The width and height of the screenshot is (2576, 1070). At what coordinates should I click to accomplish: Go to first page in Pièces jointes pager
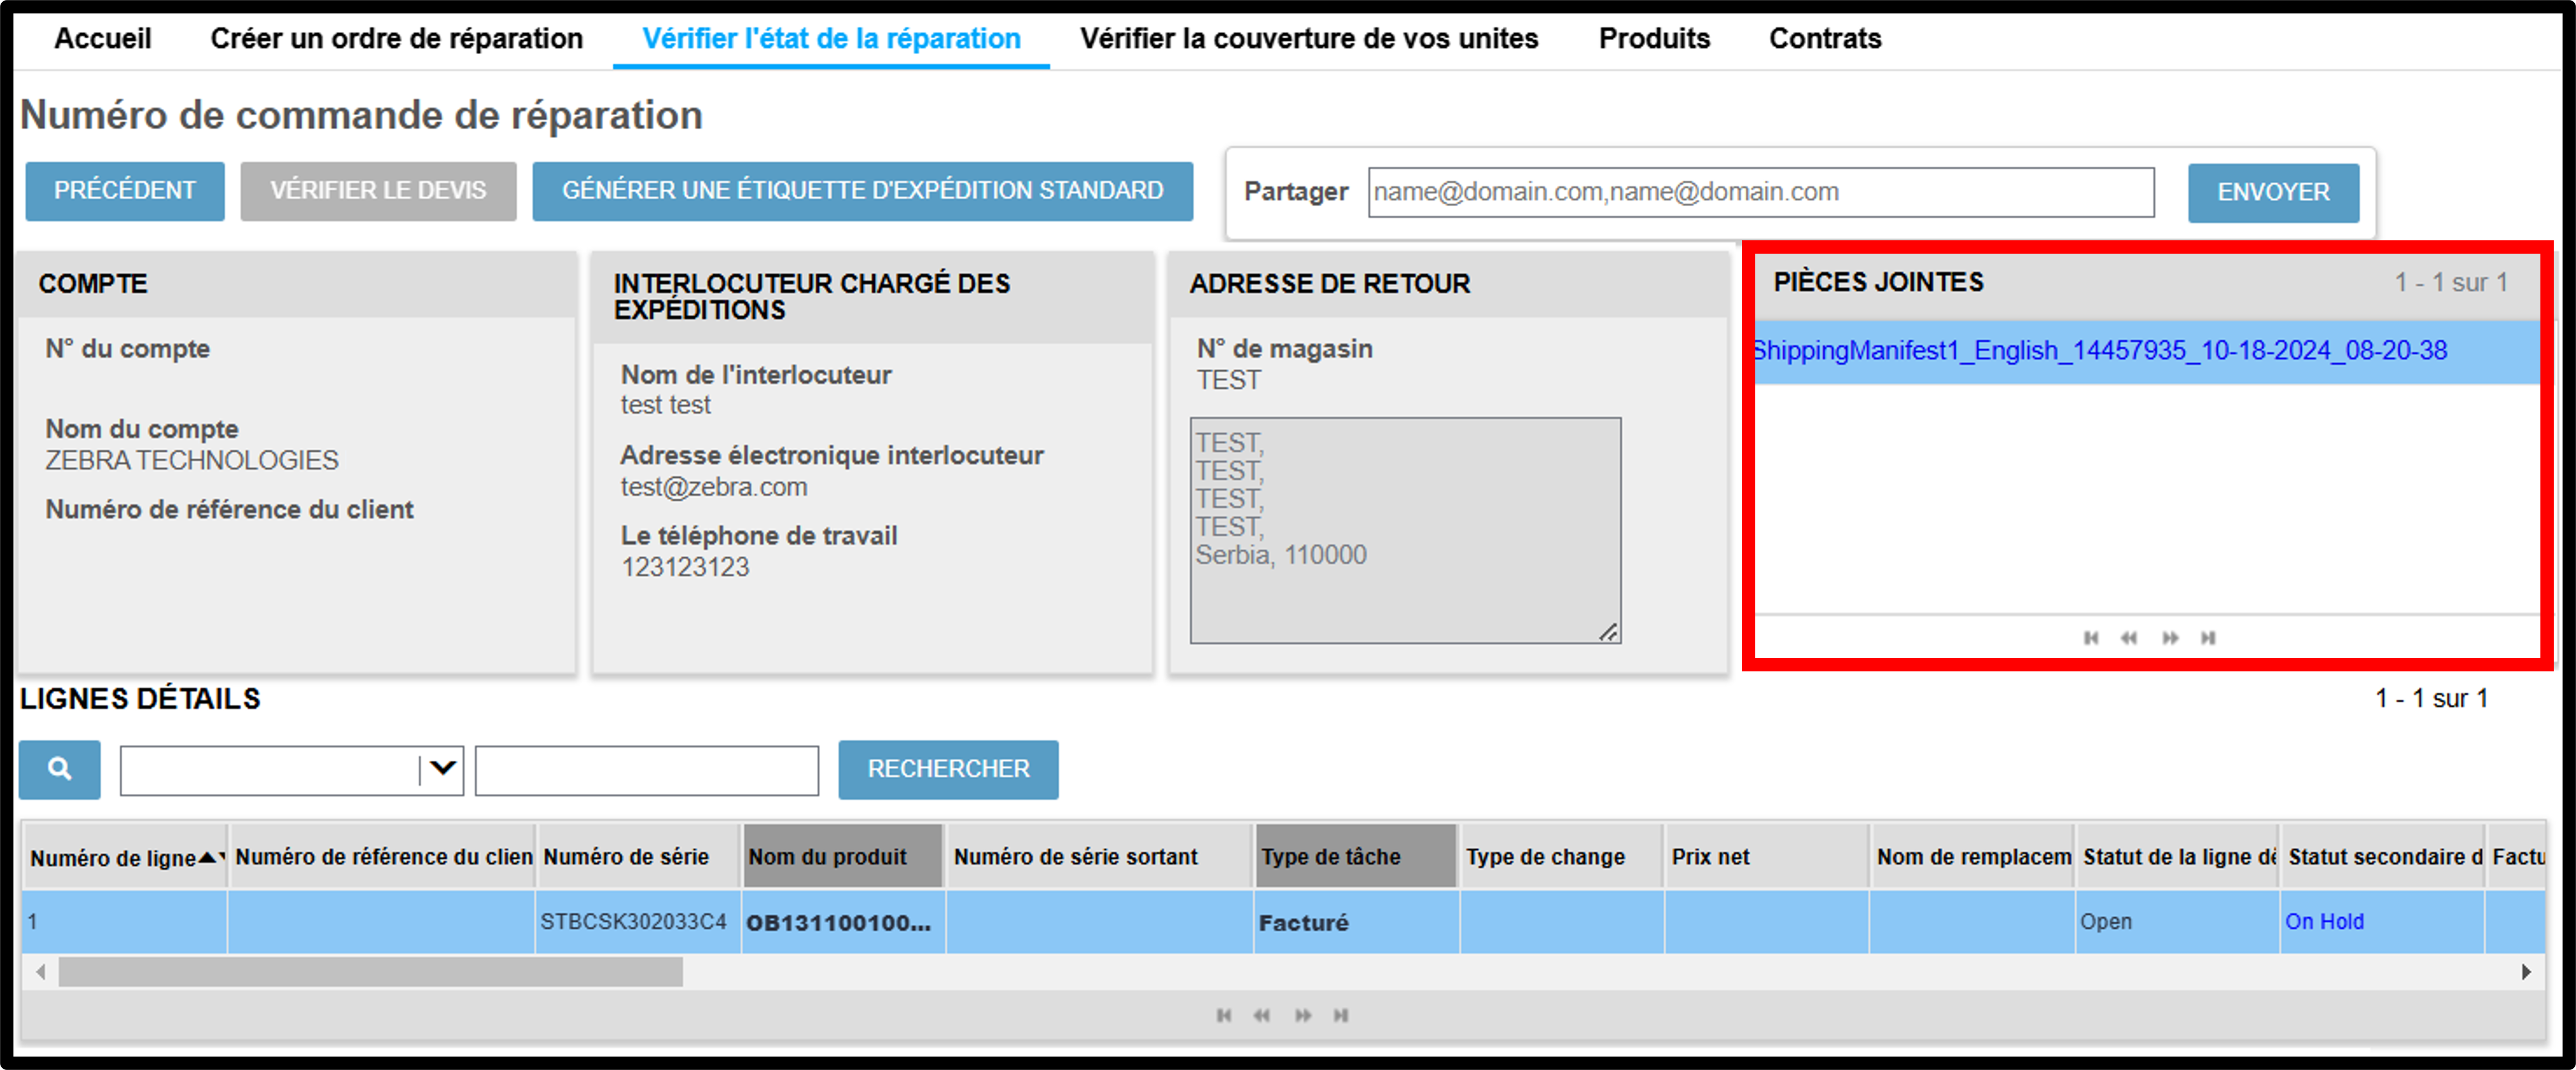pos(2091,638)
